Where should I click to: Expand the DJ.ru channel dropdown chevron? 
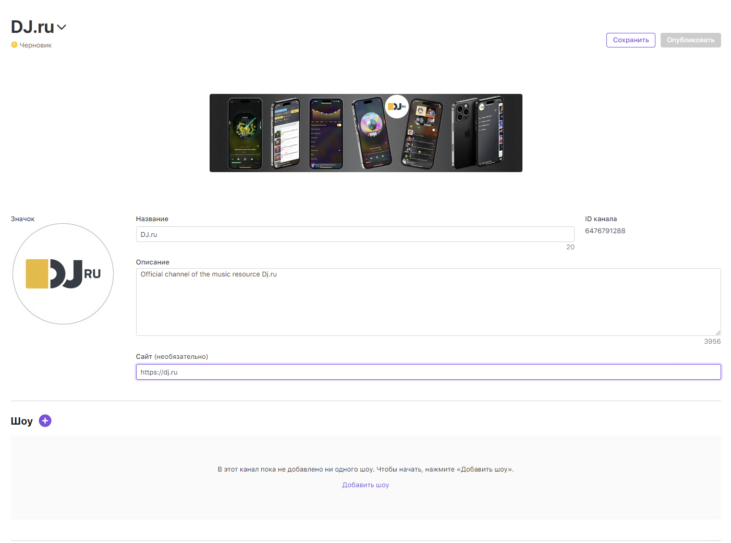[x=62, y=27]
